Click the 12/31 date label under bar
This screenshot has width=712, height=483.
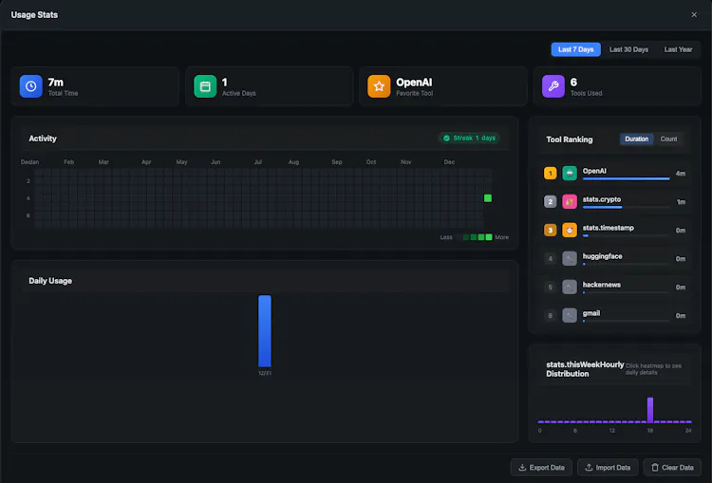(265, 373)
